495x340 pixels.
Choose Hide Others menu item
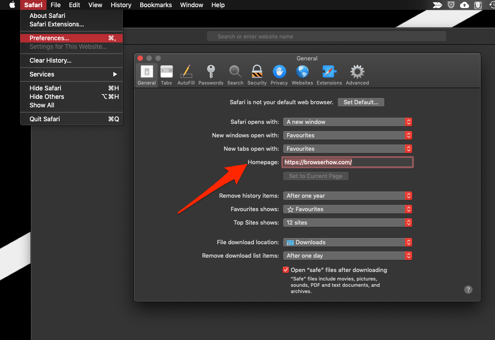71,97
